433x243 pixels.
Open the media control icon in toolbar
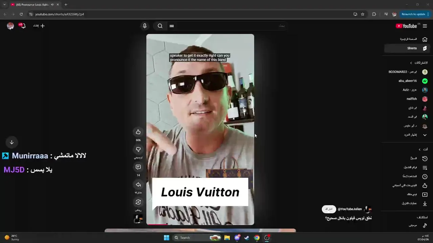pyautogui.click(x=386, y=14)
